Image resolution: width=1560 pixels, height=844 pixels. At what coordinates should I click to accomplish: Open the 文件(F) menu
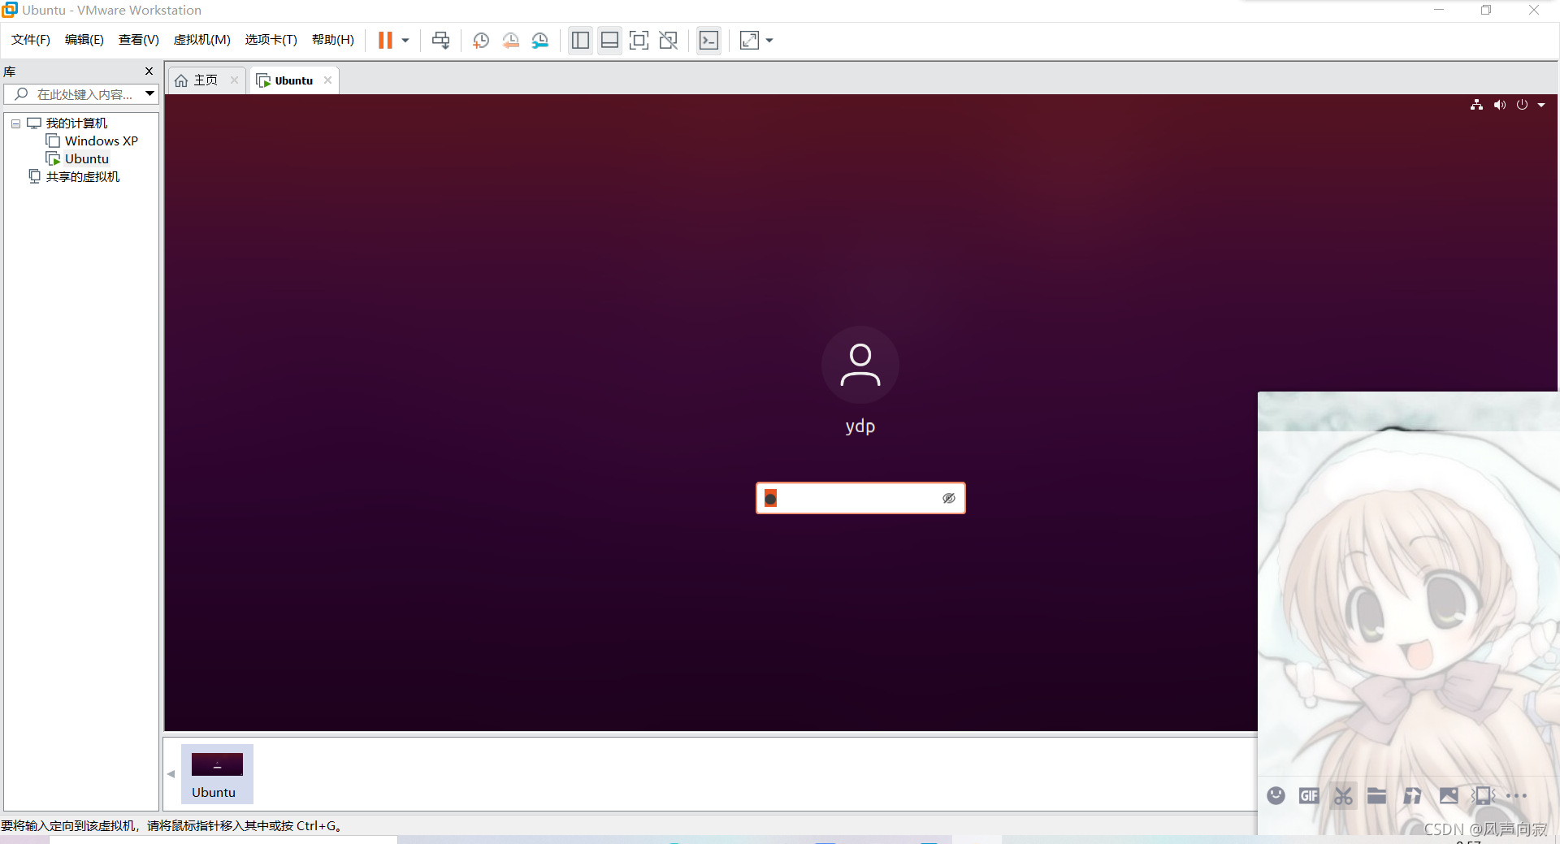(31, 40)
